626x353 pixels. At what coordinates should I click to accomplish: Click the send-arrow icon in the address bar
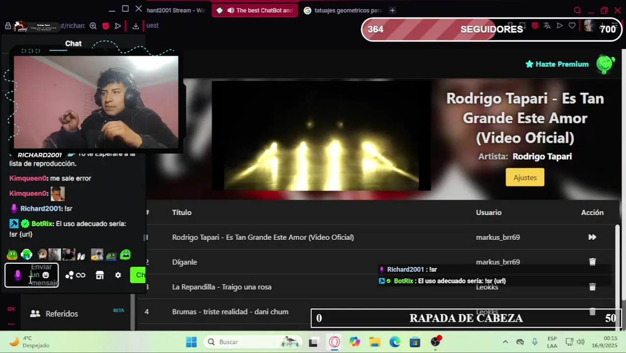tap(118, 26)
